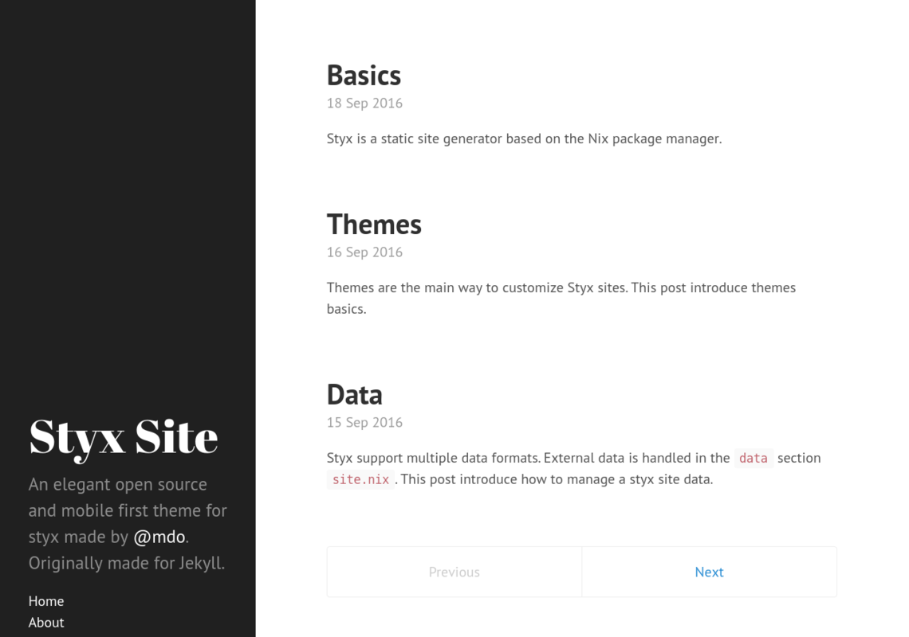Follow the @mdo link in sidebar

[x=159, y=537]
